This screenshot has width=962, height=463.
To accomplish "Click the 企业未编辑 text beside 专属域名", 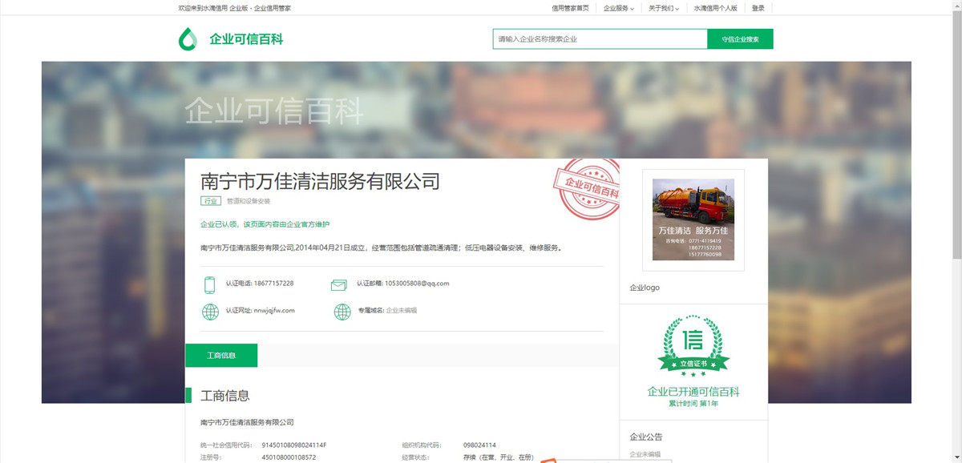I will click(402, 311).
